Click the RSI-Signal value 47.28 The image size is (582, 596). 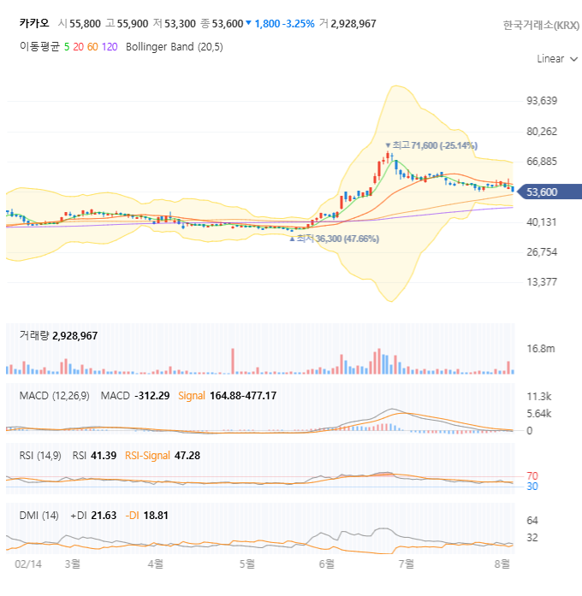(187, 456)
